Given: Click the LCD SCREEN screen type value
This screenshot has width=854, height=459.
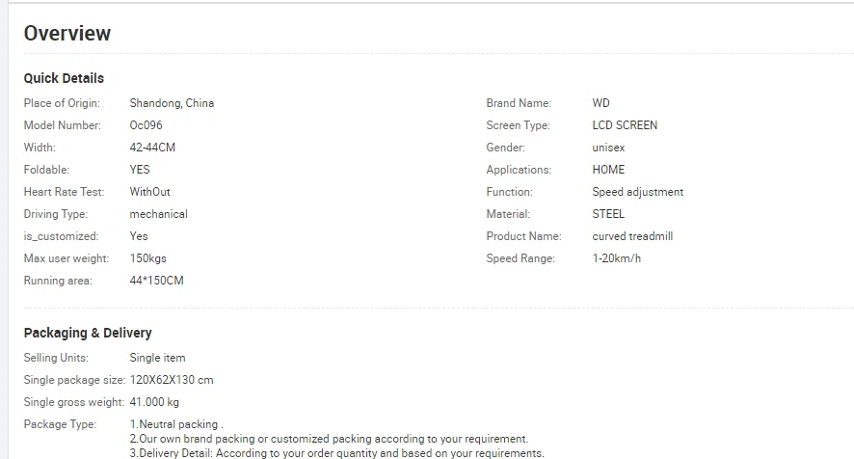Looking at the screenshot, I should [x=625, y=125].
